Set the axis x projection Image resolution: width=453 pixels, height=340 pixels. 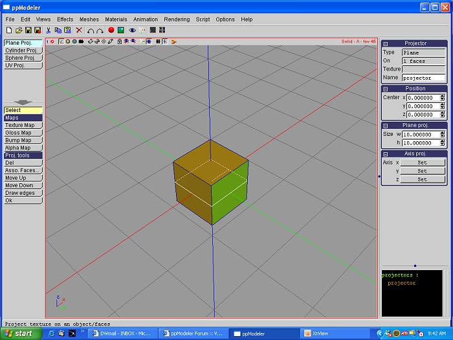tap(423, 163)
